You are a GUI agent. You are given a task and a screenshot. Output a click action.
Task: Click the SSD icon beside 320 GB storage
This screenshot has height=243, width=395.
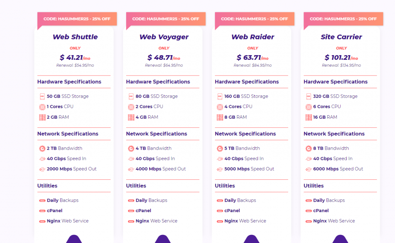[x=309, y=96]
